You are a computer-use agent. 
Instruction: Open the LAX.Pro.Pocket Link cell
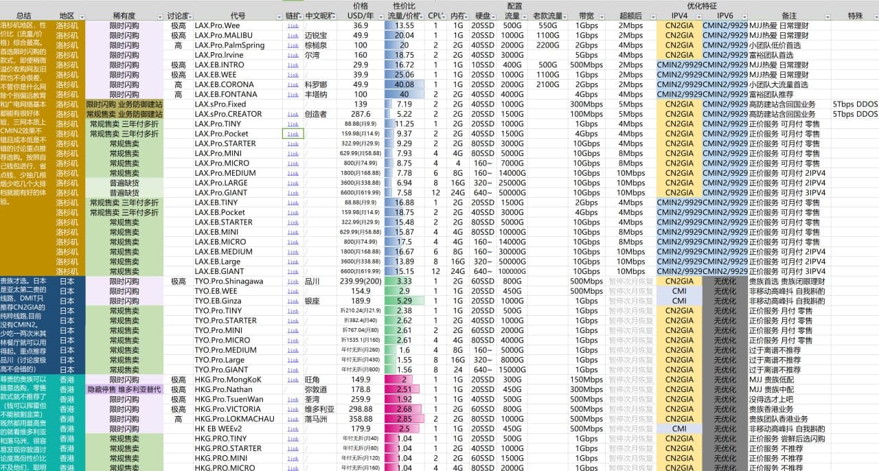click(293, 134)
